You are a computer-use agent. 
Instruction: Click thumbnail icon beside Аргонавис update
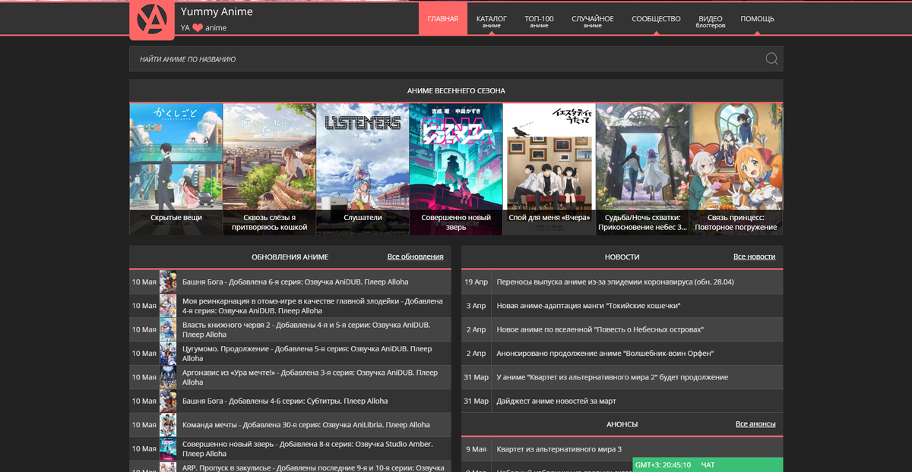168,377
